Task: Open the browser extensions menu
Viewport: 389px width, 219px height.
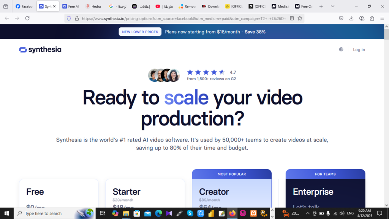Action: click(372, 18)
